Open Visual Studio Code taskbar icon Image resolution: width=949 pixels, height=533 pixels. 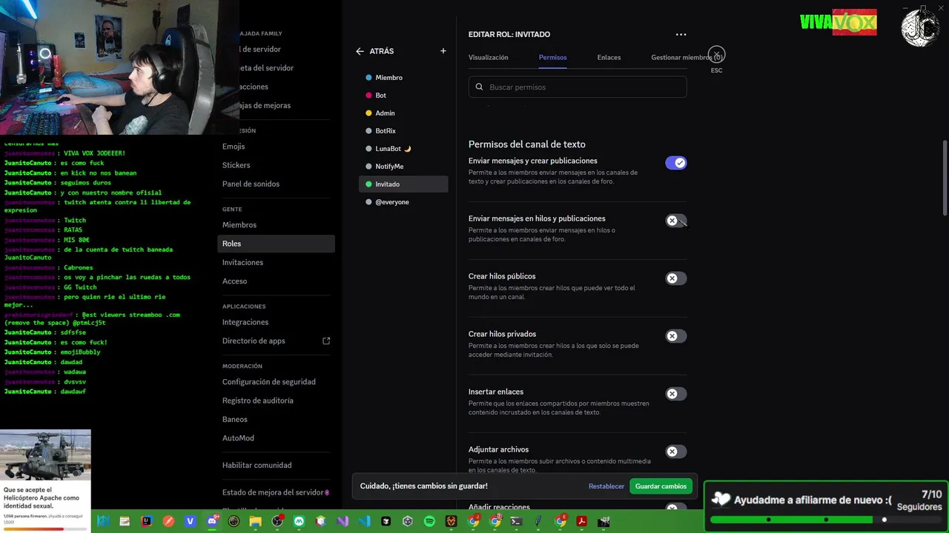point(364,521)
